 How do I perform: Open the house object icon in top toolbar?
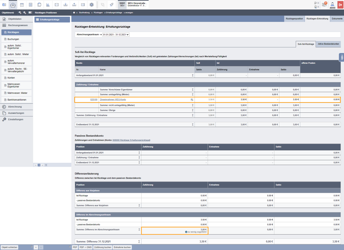coord(13,5)
